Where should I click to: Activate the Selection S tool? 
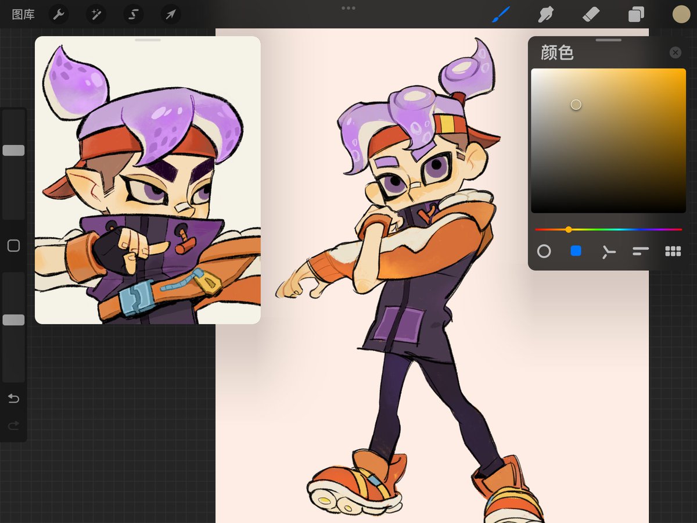(x=133, y=15)
